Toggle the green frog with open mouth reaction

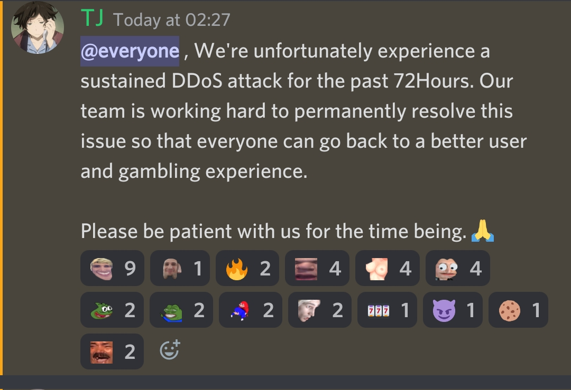click(112, 310)
